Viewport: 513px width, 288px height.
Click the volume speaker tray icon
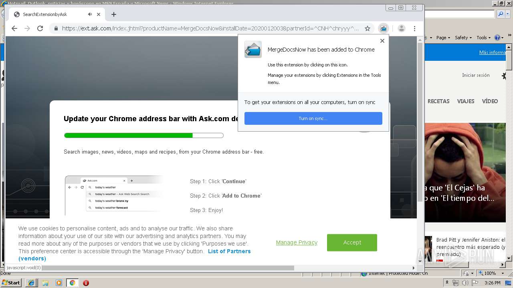465,283
